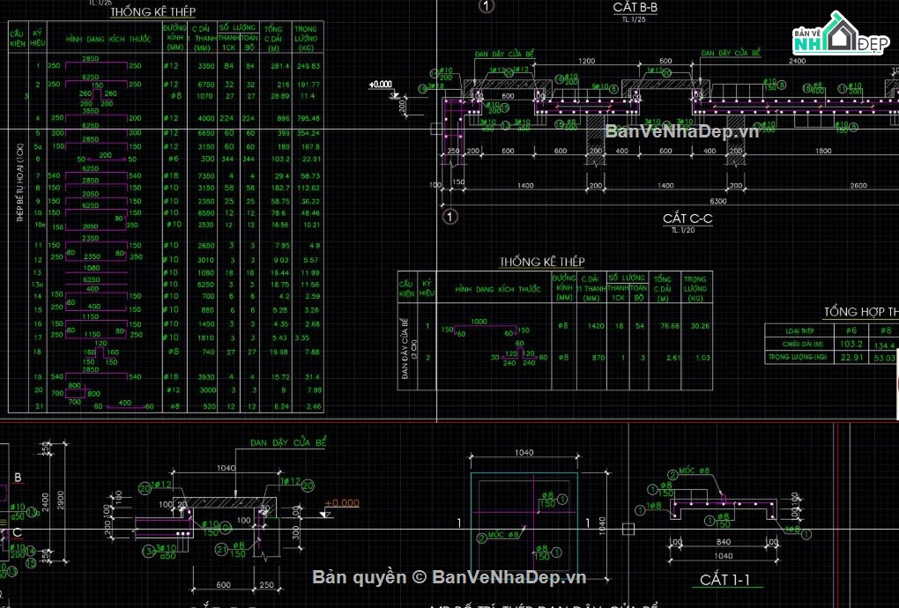Click total length 182.7 in steel table
Image resolution: width=899 pixels, height=608 pixels.
280,188
